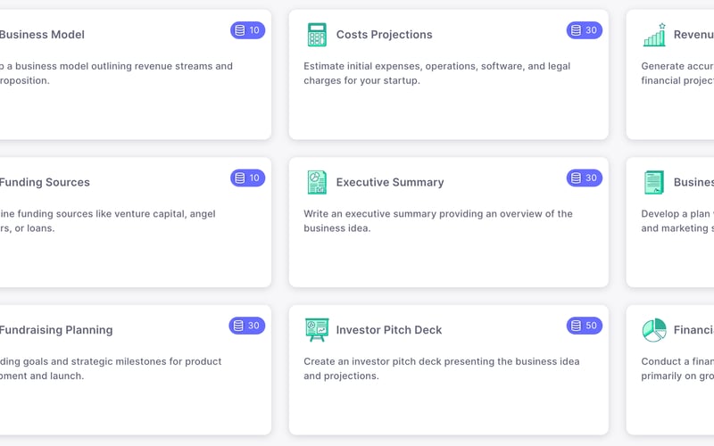Open the Investor Pitch Deck title link

point(388,330)
